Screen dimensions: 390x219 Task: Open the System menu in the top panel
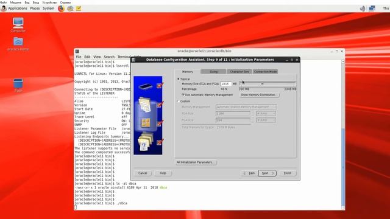[48, 8]
